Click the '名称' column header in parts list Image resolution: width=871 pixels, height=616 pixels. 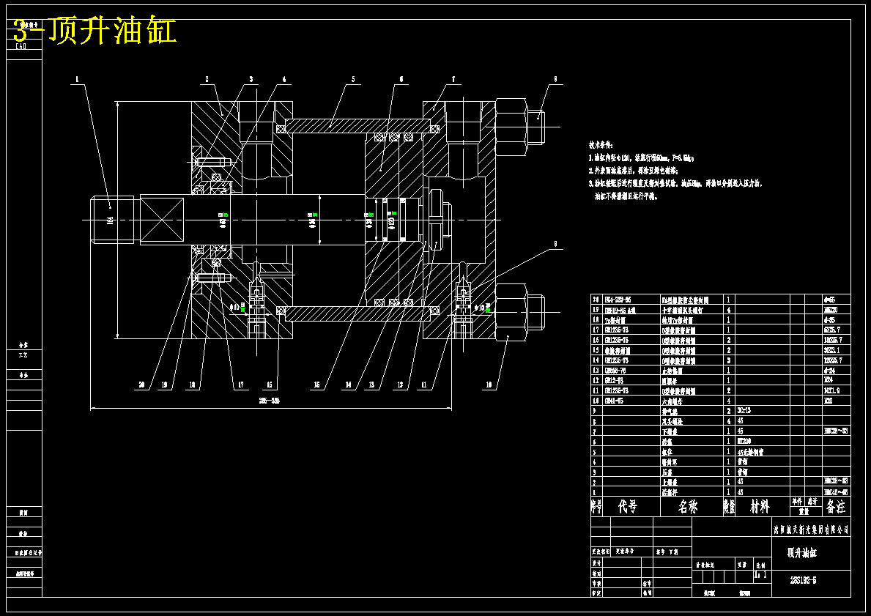pyautogui.click(x=689, y=507)
